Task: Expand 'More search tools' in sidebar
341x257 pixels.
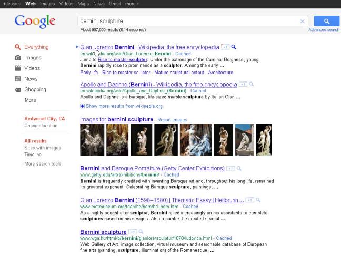Action: click(x=43, y=164)
